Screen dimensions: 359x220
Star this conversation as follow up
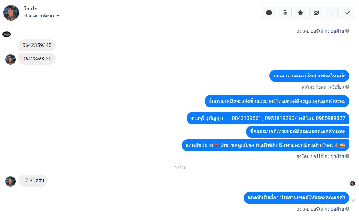pos(300,13)
